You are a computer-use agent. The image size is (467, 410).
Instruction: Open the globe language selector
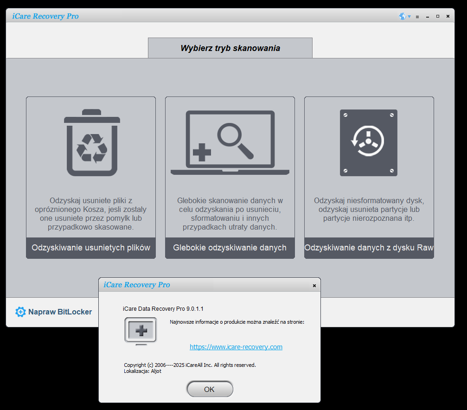click(403, 16)
